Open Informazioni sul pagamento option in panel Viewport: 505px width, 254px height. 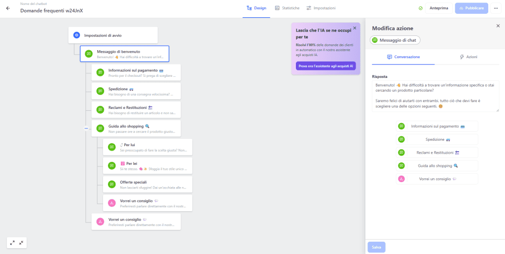pyautogui.click(x=437, y=127)
